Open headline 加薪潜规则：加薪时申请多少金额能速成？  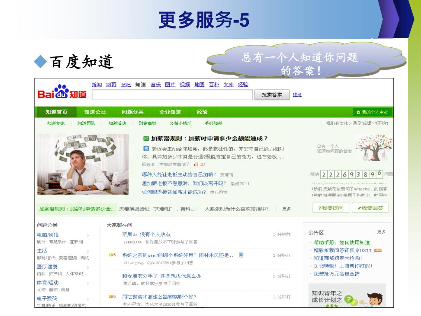point(209,139)
